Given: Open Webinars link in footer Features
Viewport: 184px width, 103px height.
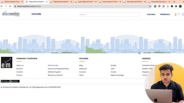Looking at the screenshot, I should [x=83, y=69].
